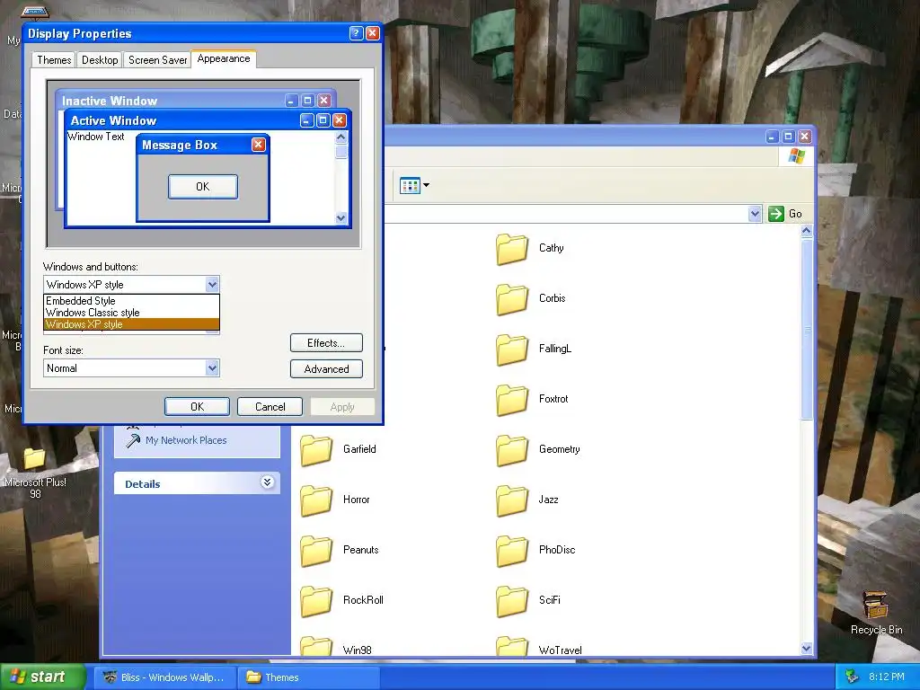Click the Microsoft Plus! 98 desktop folder

[34, 458]
